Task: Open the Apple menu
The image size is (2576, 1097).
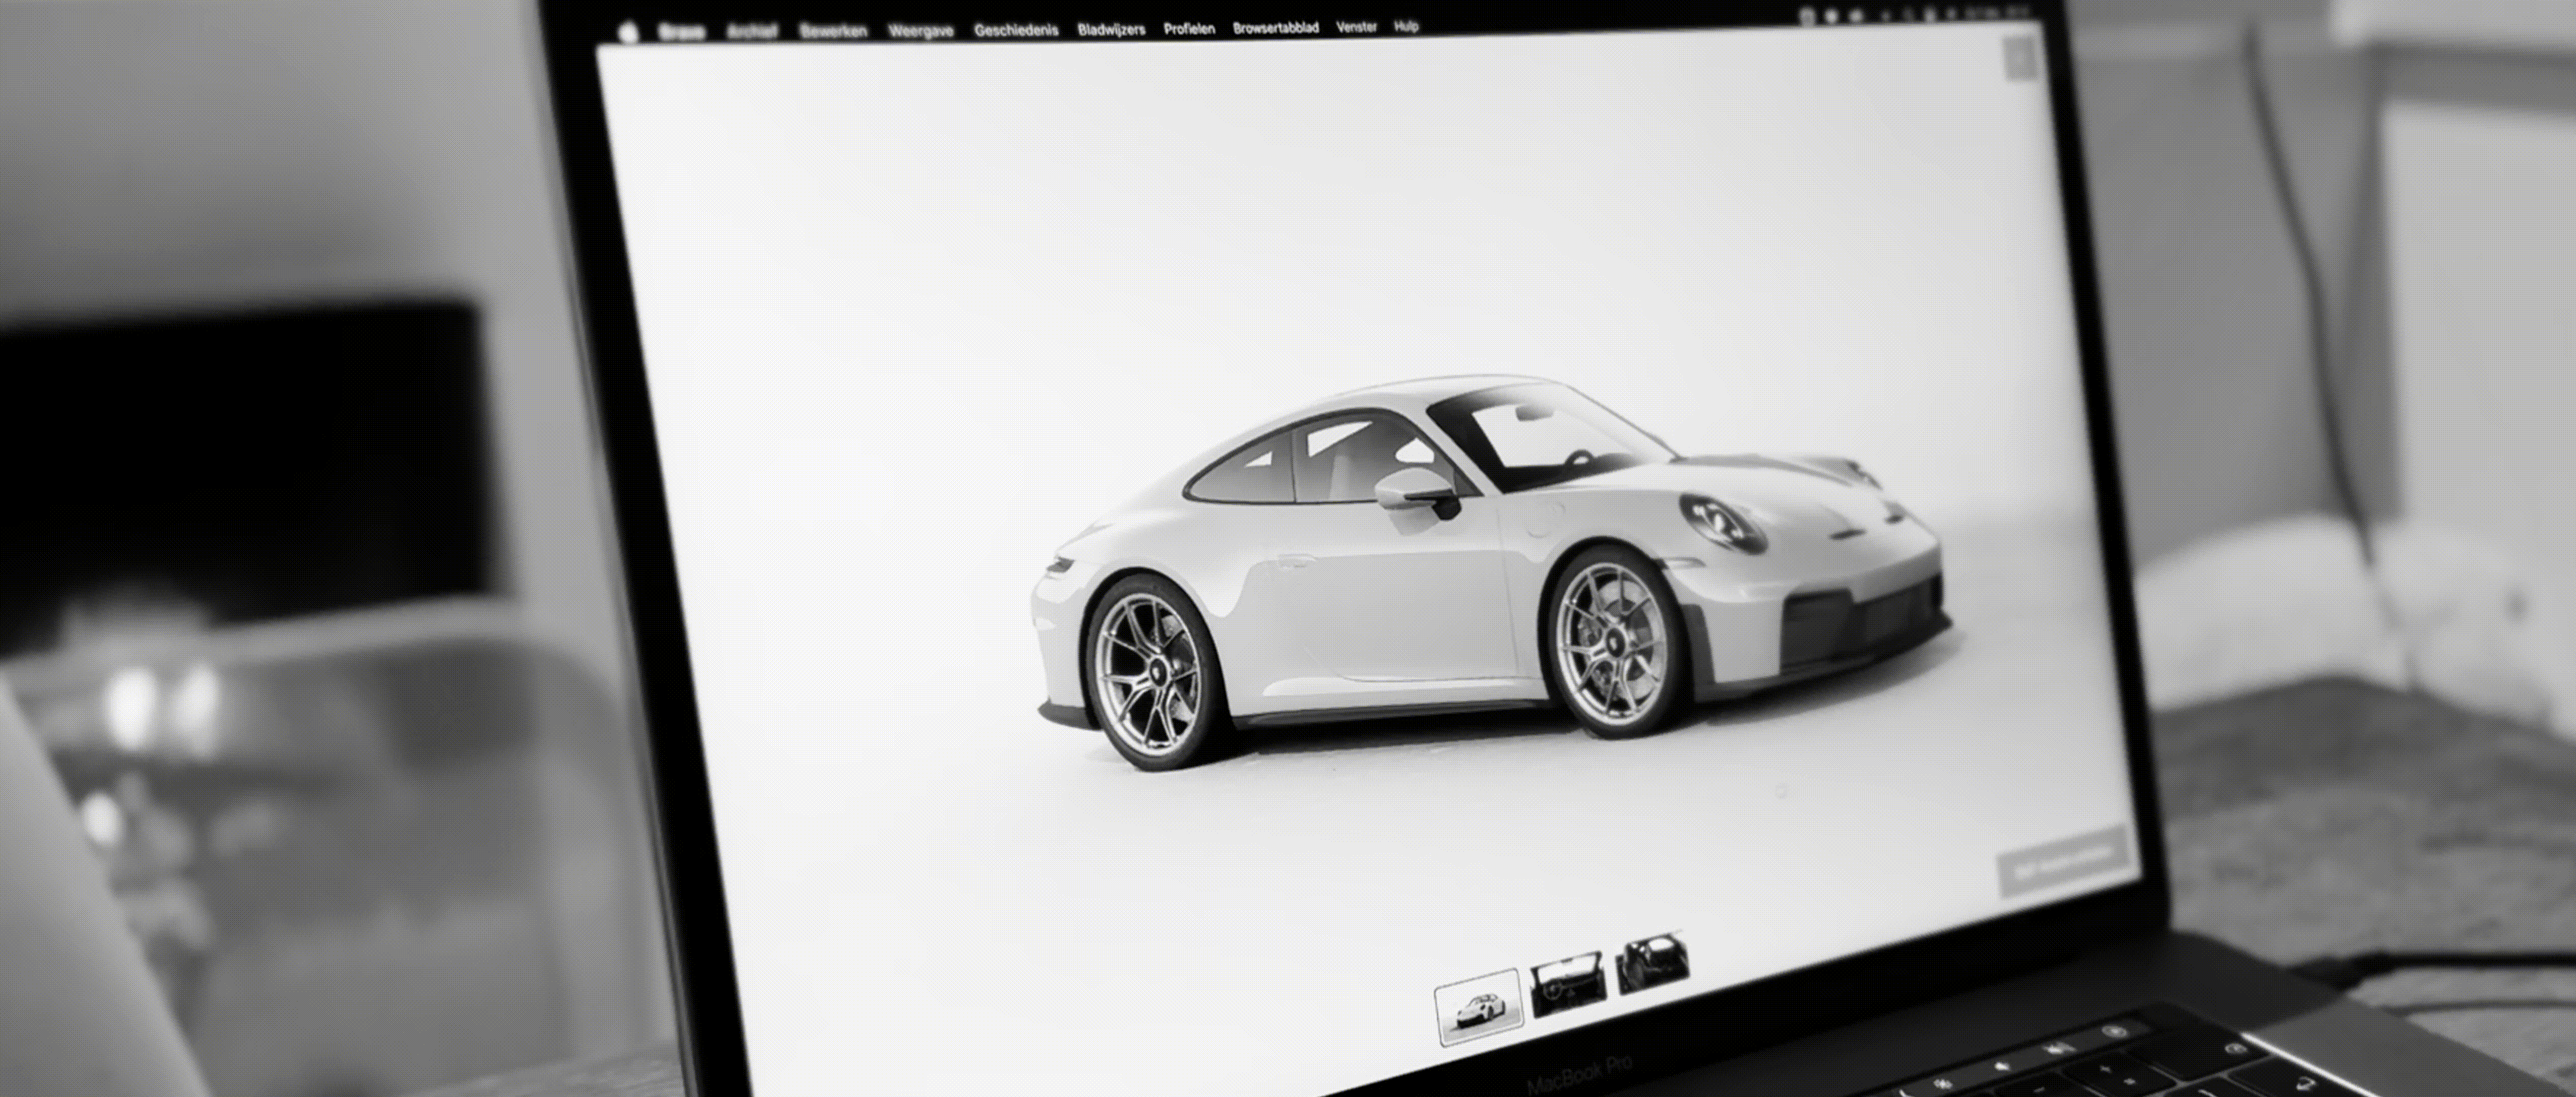Action: [628, 32]
